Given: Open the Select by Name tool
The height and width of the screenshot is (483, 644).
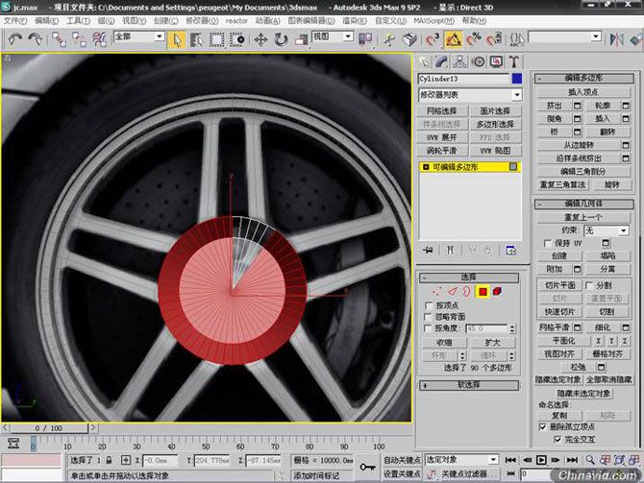Looking at the screenshot, I should pos(196,39).
